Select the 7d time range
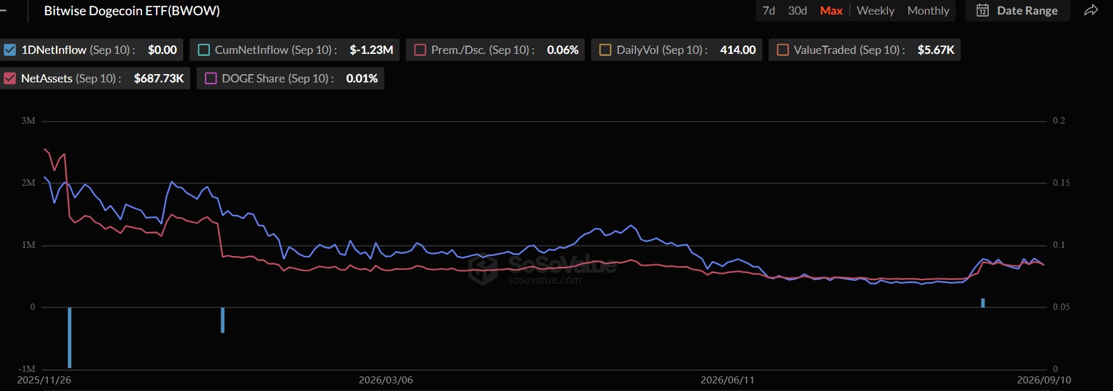This screenshot has height=391, width=1113. coord(769,10)
